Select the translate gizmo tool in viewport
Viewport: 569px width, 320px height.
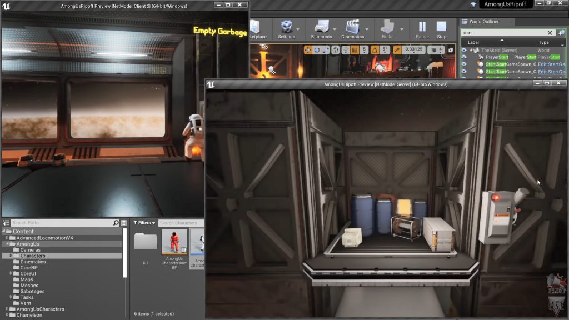(x=308, y=49)
